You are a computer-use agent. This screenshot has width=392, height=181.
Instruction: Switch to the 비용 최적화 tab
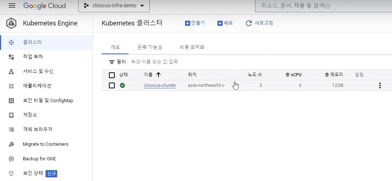tap(192, 47)
